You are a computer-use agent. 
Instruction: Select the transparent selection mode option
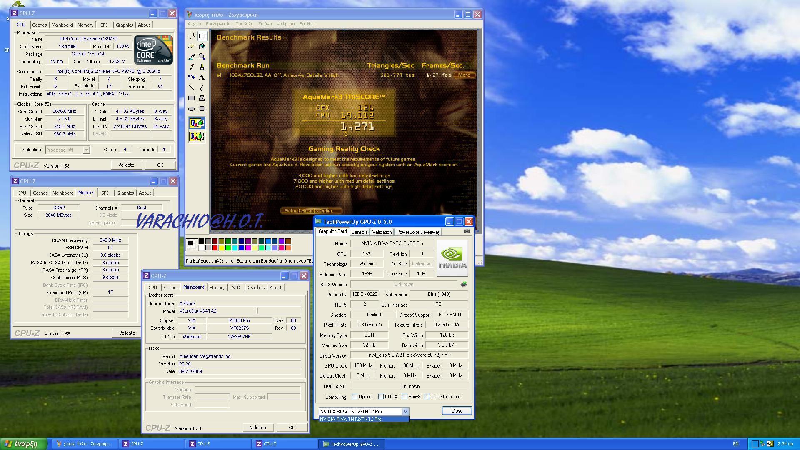[197, 136]
